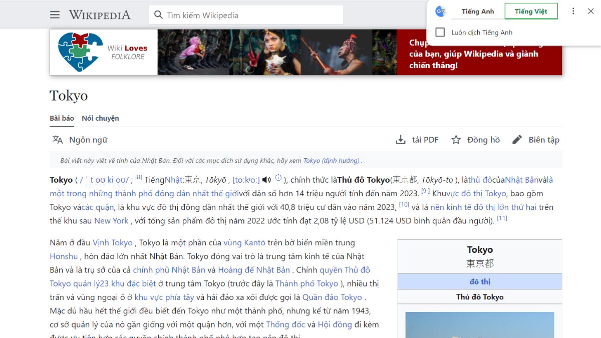The image size is (601, 338).
Task: Enable Luôn dịch Tiếng Anh checkbox
Action: click(x=440, y=32)
